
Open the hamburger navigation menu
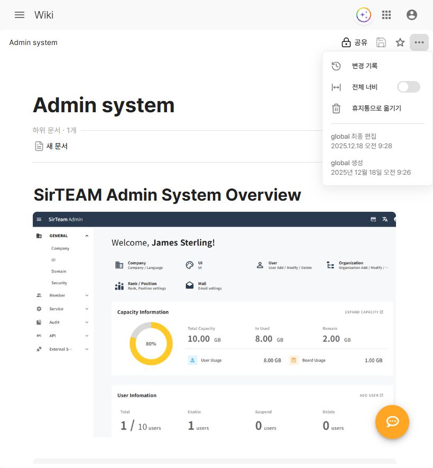tap(20, 15)
